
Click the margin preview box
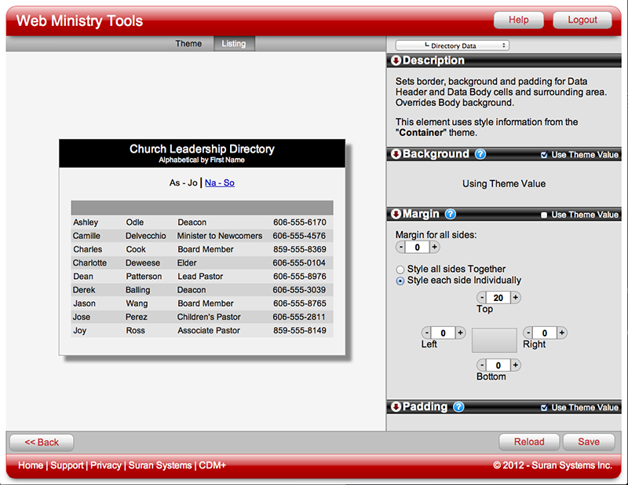point(494,340)
